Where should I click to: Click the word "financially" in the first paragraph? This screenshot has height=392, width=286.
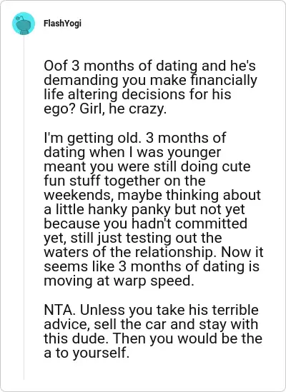224,80
